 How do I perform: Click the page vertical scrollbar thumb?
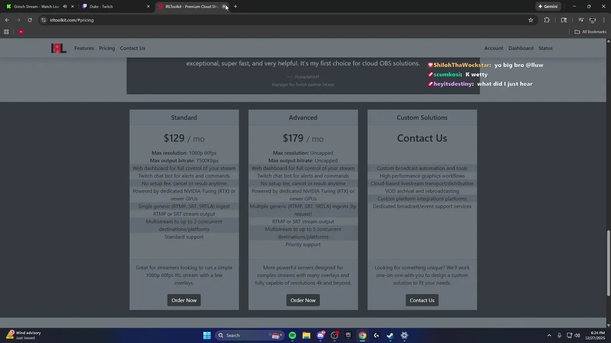point(608,262)
